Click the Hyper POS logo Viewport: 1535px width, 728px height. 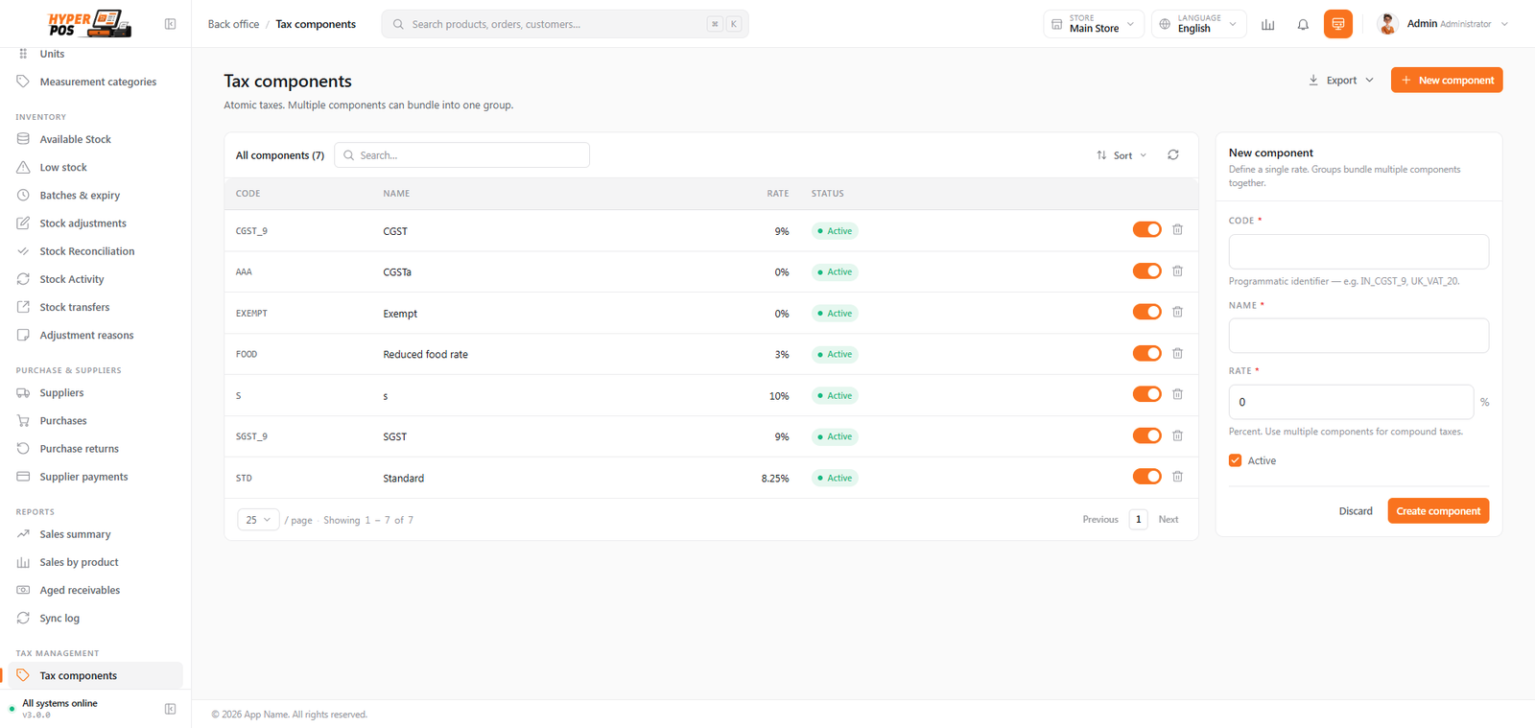(x=89, y=23)
